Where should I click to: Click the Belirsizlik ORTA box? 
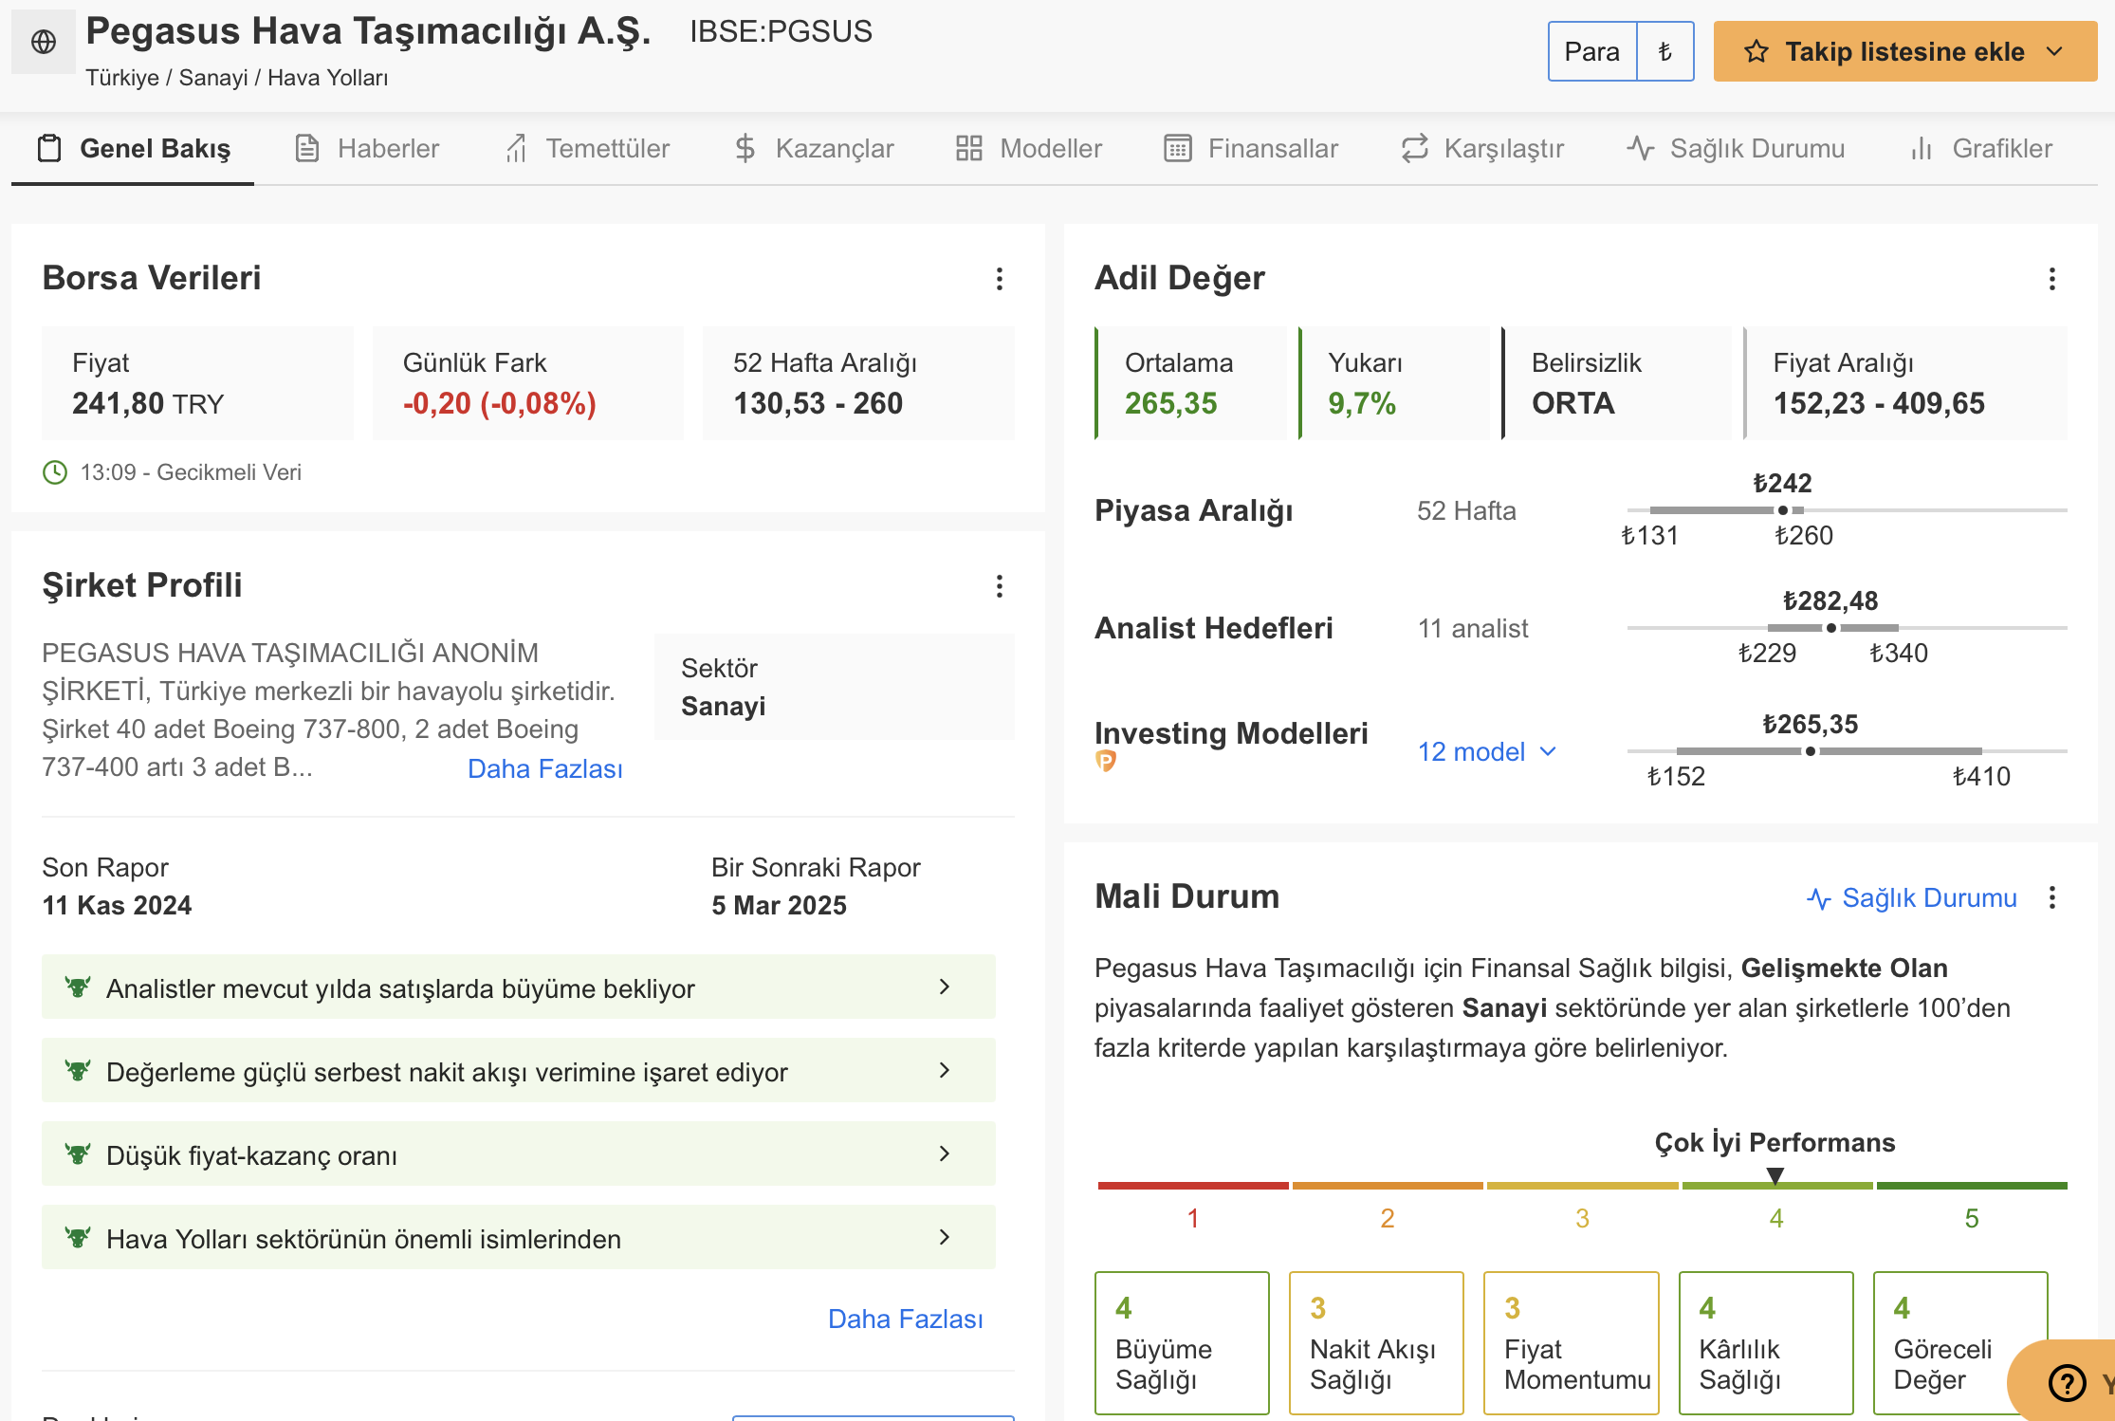[x=1616, y=383]
